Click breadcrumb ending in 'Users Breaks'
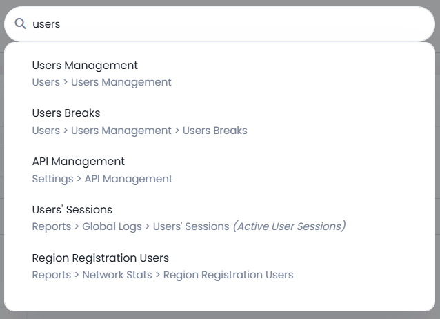 (x=140, y=130)
